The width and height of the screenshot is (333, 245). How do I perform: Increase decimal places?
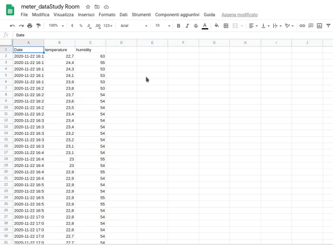point(98,26)
